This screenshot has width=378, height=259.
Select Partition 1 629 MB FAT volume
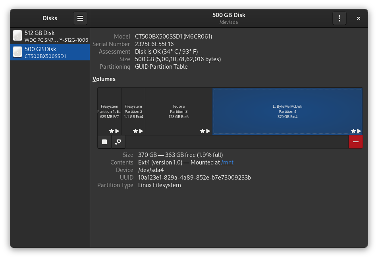click(x=110, y=111)
